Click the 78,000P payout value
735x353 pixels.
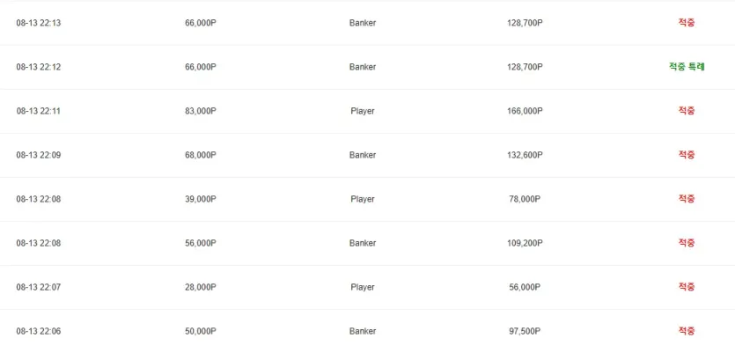[525, 199]
